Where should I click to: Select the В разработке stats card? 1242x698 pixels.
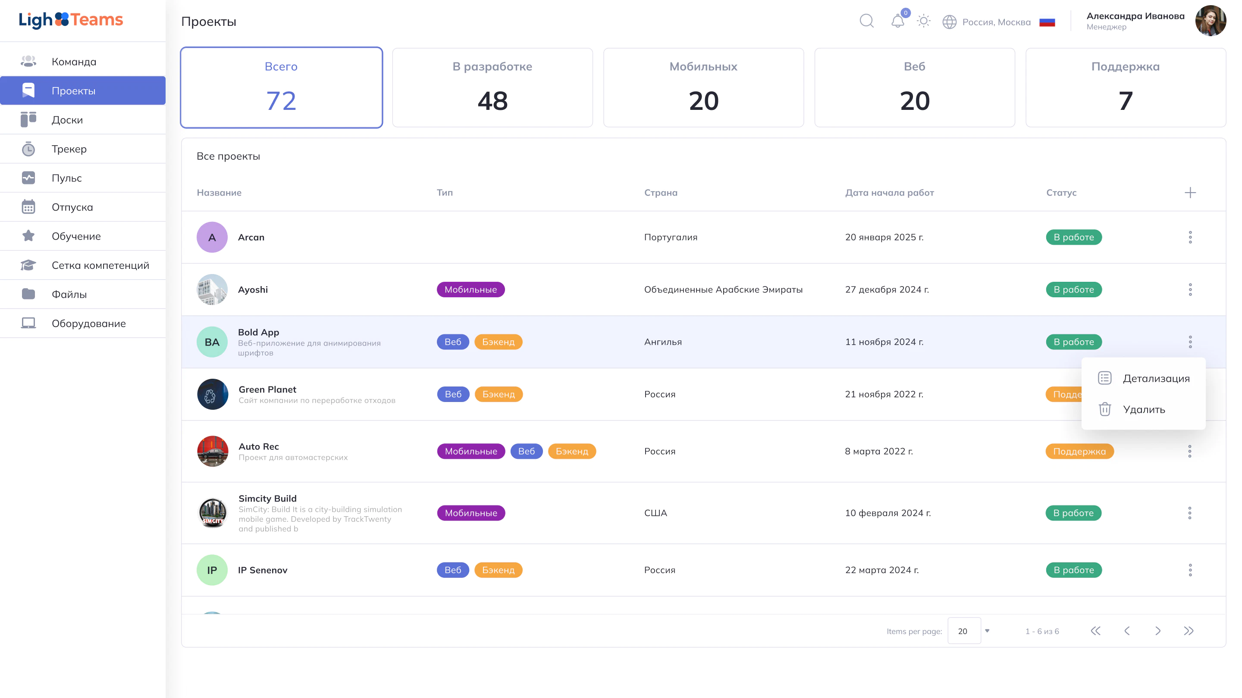click(x=492, y=87)
